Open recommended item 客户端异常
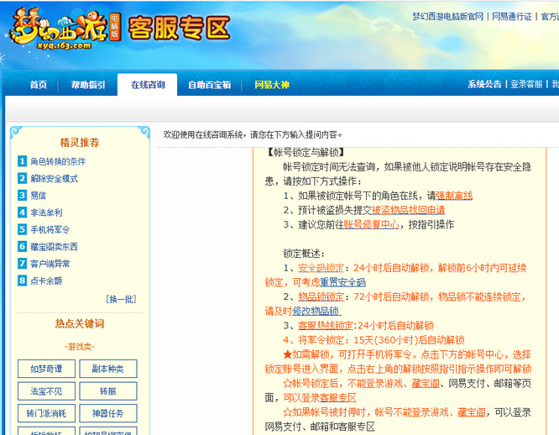Viewport: 559px width, 435px height. coord(50,264)
